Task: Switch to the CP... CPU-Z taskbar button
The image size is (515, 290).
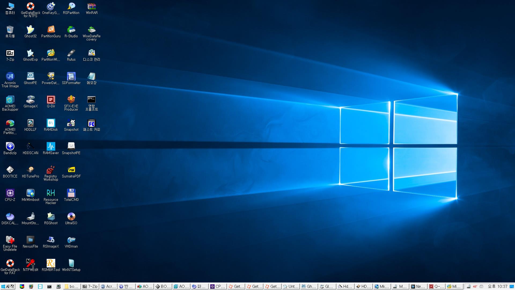Action: coord(218,287)
